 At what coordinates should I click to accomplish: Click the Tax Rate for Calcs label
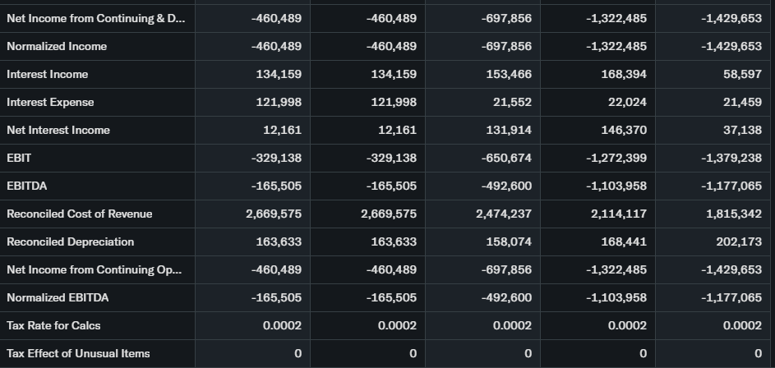click(53, 326)
